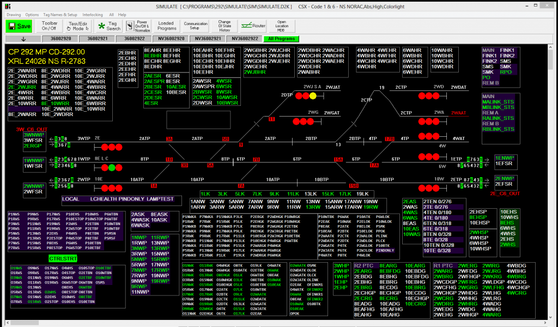558x327 pixels.
Task: Click the 10W signal lamps
Action: point(429,188)
